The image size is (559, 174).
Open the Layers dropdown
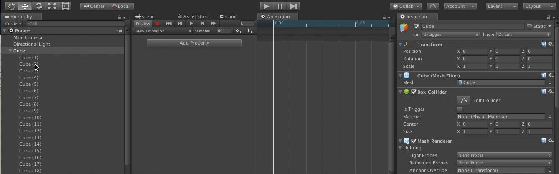(x=501, y=6)
